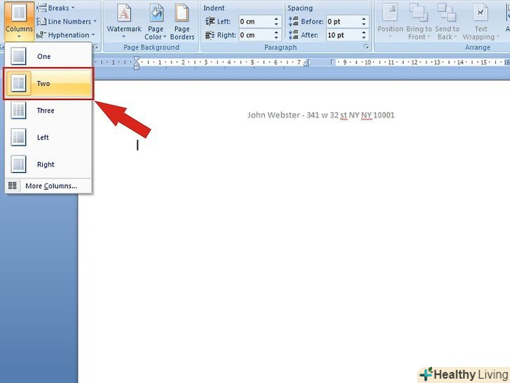
Task: Open Line Numbers options
Action: pos(67,22)
